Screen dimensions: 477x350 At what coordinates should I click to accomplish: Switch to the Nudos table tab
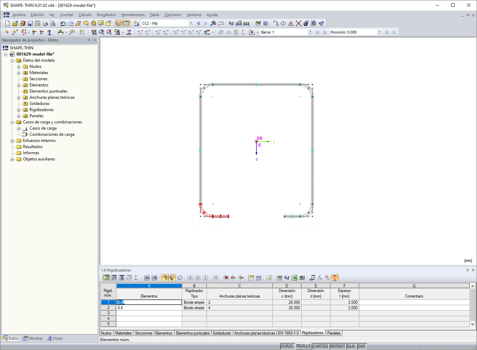pyautogui.click(x=106, y=333)
